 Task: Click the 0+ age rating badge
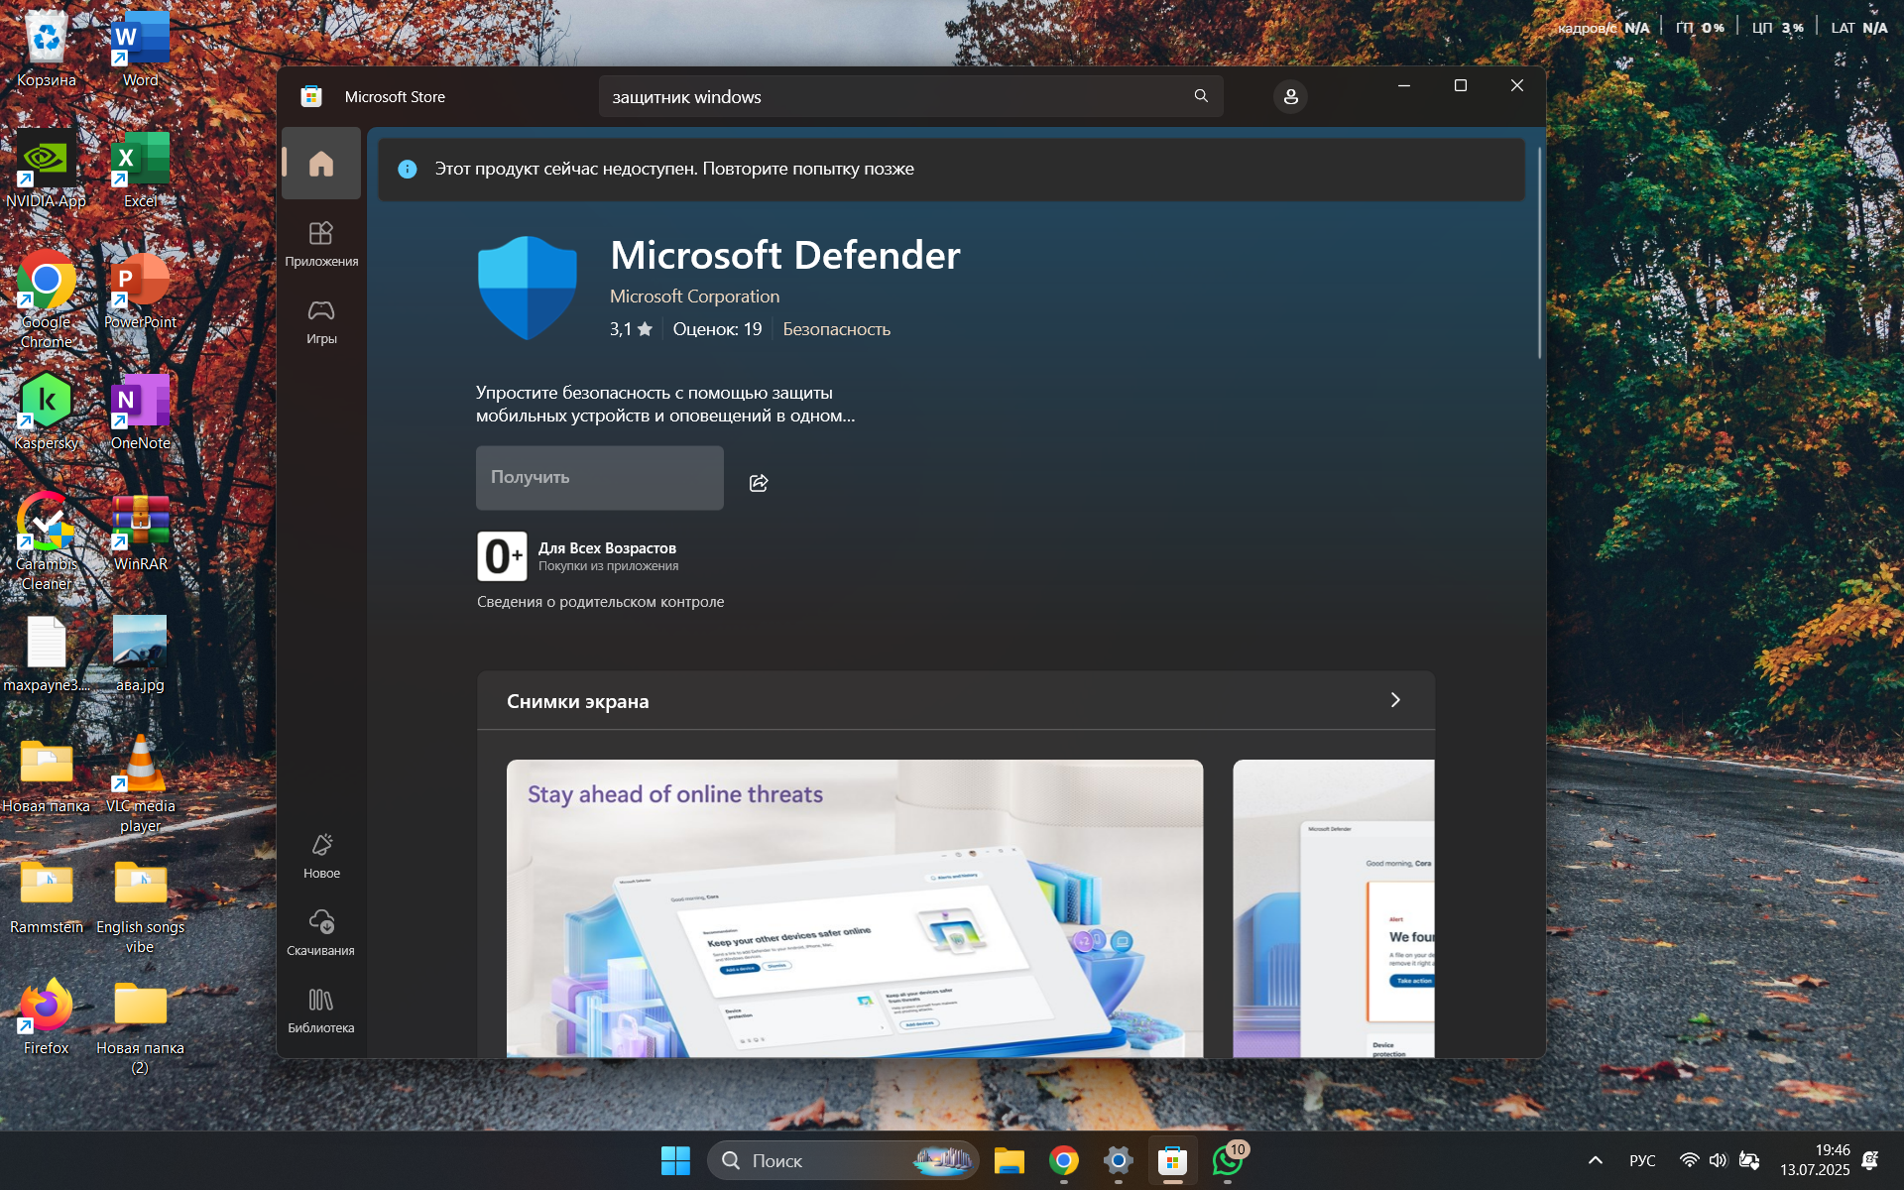pyautogui.click(x=502, y=556)
